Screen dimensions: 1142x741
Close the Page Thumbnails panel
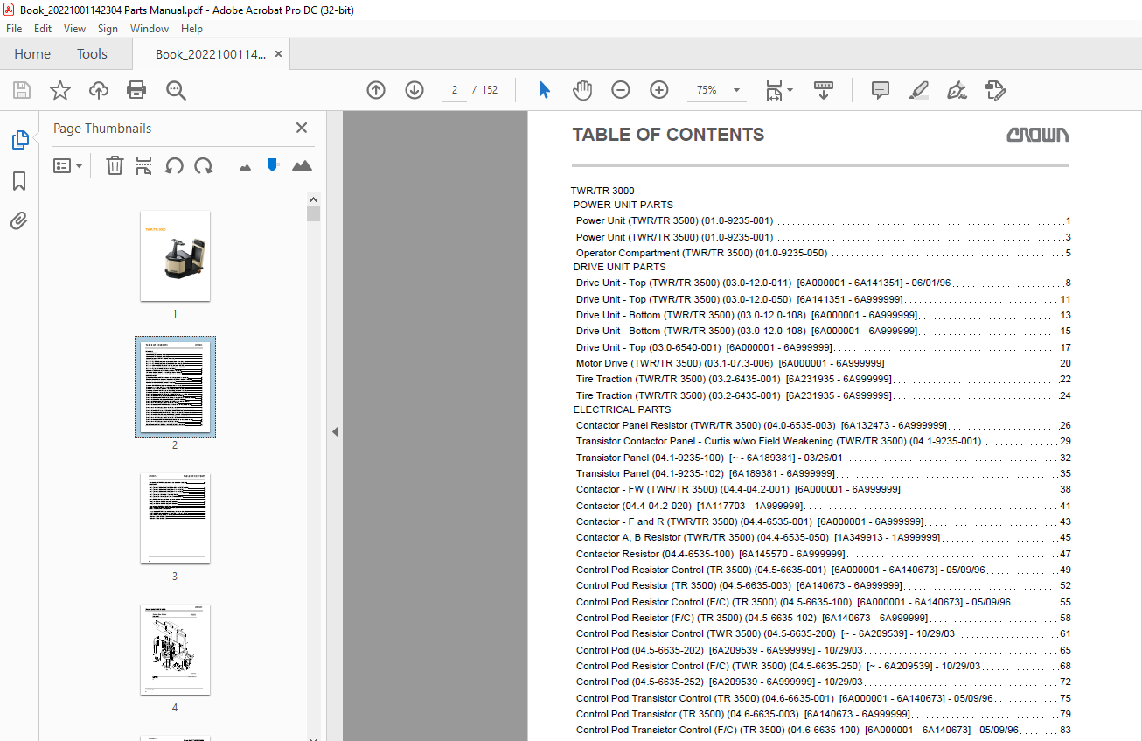point(302,128)
